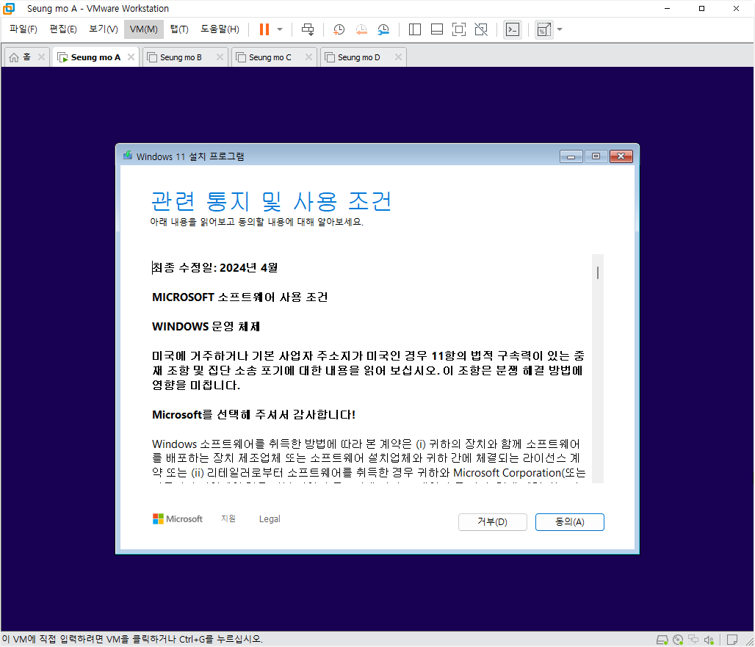The width and height of the screenshot is (755, 647).
Task: Click the license text scrollbar thumb
Action: click(x=598, y=272)
